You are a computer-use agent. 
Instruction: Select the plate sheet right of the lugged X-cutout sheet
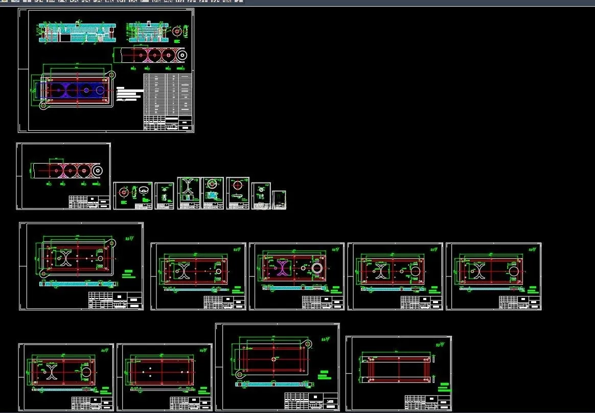pyautogui.click(x=198, y=277)
